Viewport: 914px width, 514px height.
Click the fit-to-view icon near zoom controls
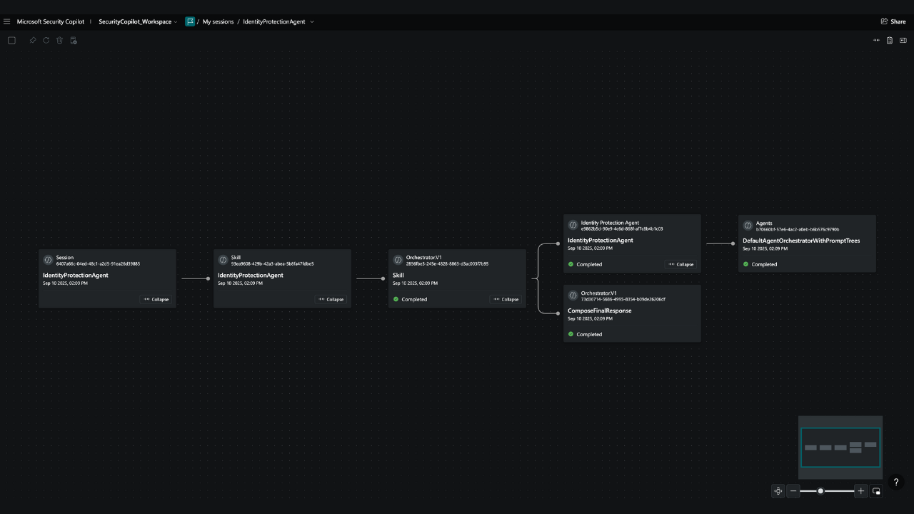pos(778,491)
